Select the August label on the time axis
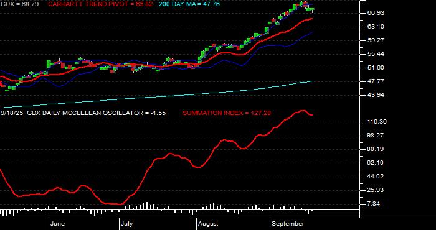The width and height of the screenshot is (436, 230). [208, 224]
